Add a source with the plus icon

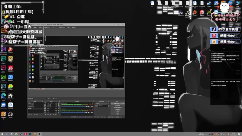point(46,115)
